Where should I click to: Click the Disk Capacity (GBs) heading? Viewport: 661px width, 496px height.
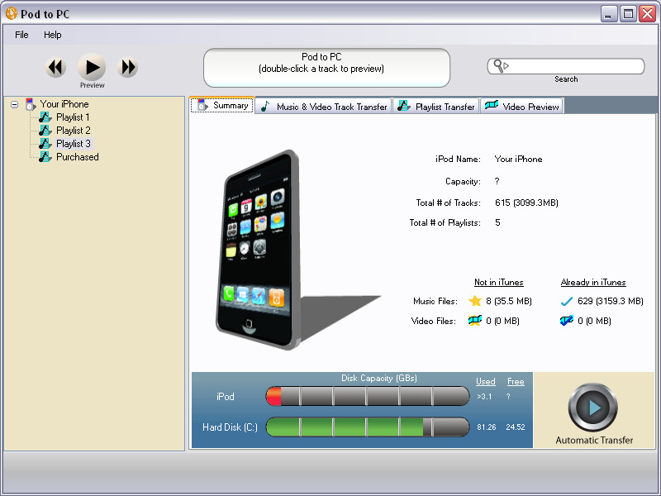point(379,378)
